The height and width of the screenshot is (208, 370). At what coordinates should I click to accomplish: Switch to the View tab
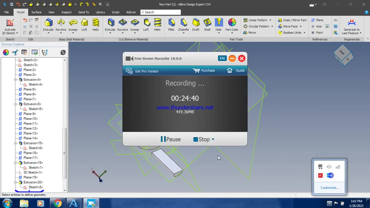tap(51, 12)
